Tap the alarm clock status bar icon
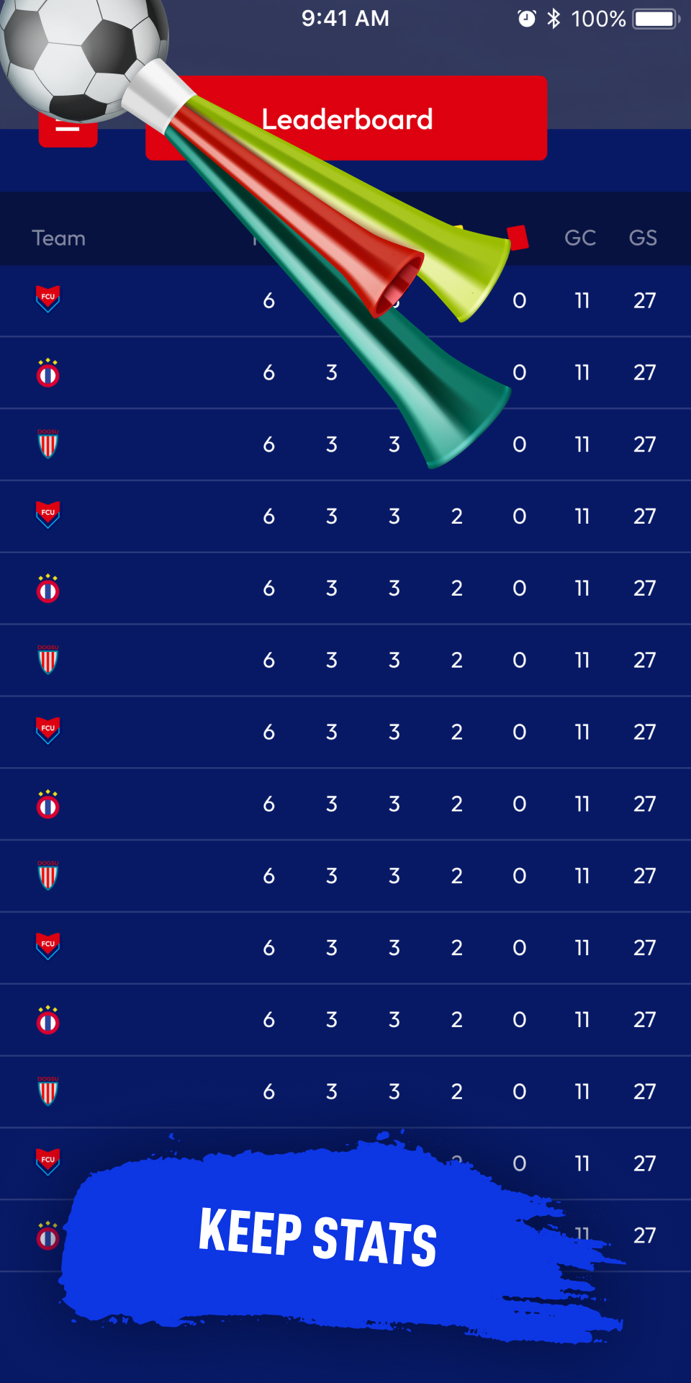The height and width of the screenshot is (1383, 691). pos(527,19)
